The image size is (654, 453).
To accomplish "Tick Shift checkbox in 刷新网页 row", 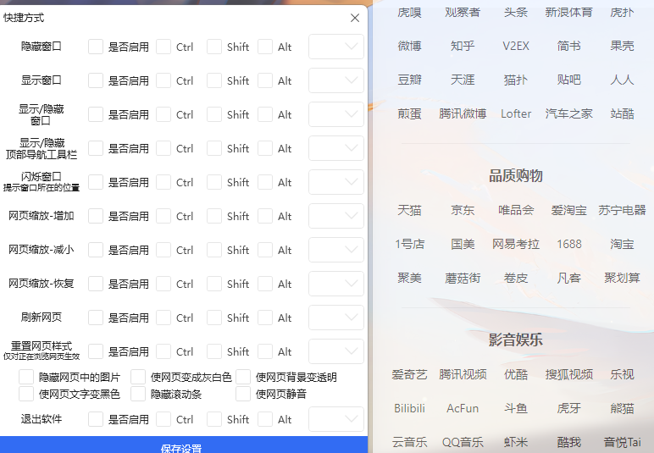I will (214, 318).
